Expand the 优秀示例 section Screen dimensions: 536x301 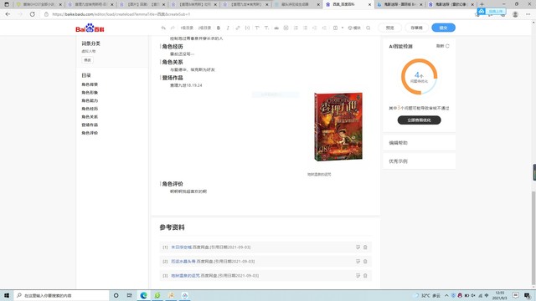click(419, 161)
